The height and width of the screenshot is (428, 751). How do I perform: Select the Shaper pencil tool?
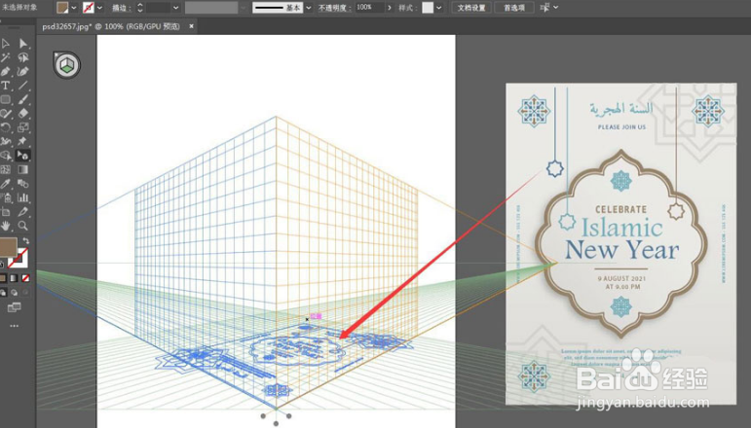point(6,114)
